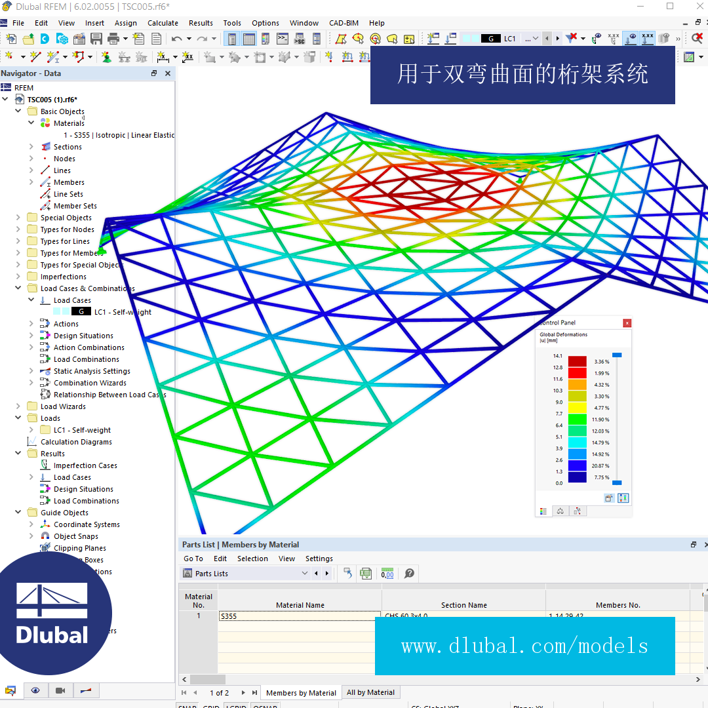The width and height of the screenshot is (708, 708).
Task: Open a model file with folder icon
Action: [x=28, y=39]
